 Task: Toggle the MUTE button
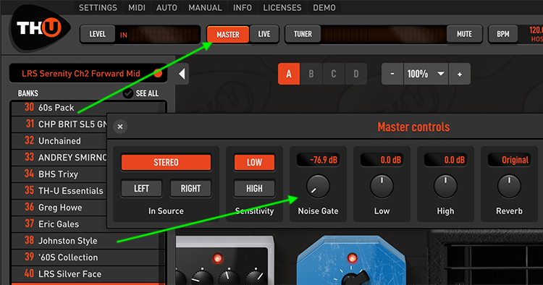click(464, 34)
